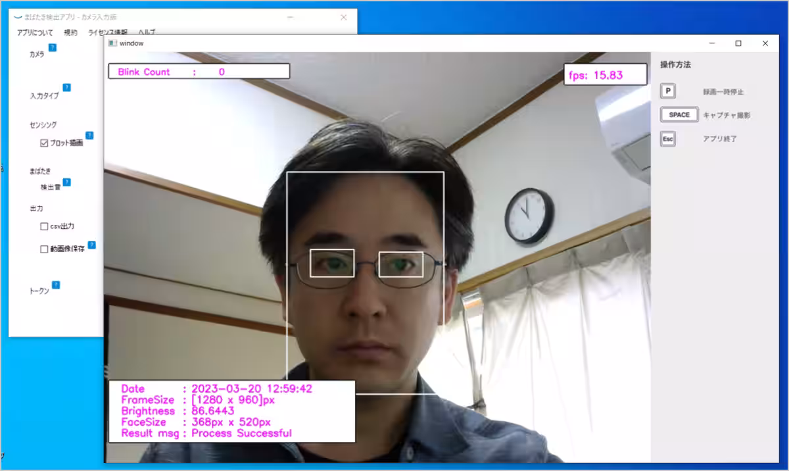Show help for the 検出音 setting

coord(66,182)
